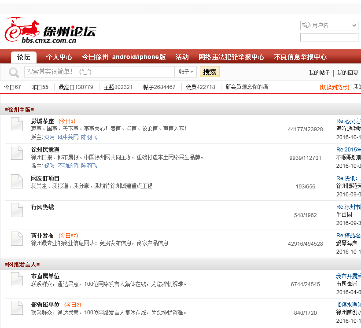Viewport: 361px width, 328px height.
Task: Open 徐州民意通 forum page icon
Action: pyautogui.click(x=17, y=153)
